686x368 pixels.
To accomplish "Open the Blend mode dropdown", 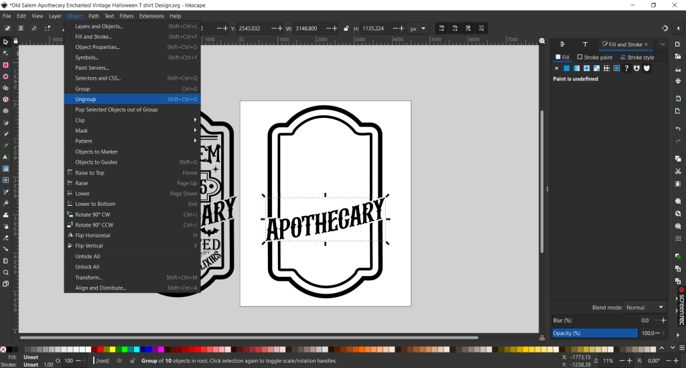I will pos(645,308).
